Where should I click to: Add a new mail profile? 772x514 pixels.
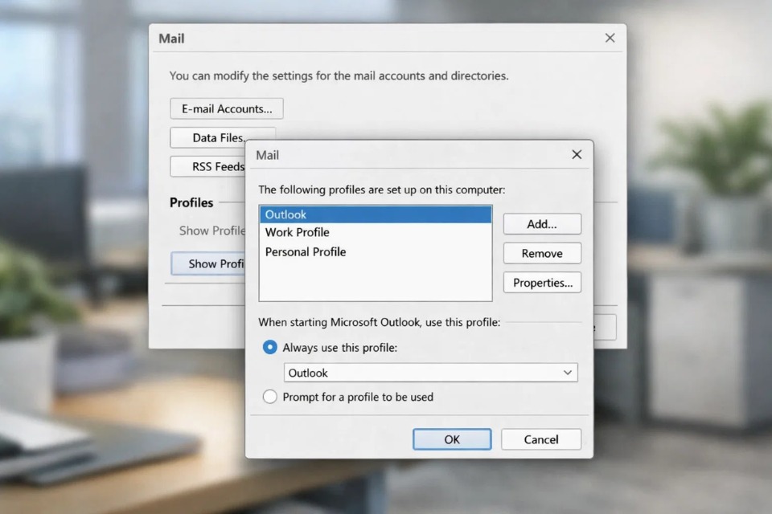click(541, 224)
